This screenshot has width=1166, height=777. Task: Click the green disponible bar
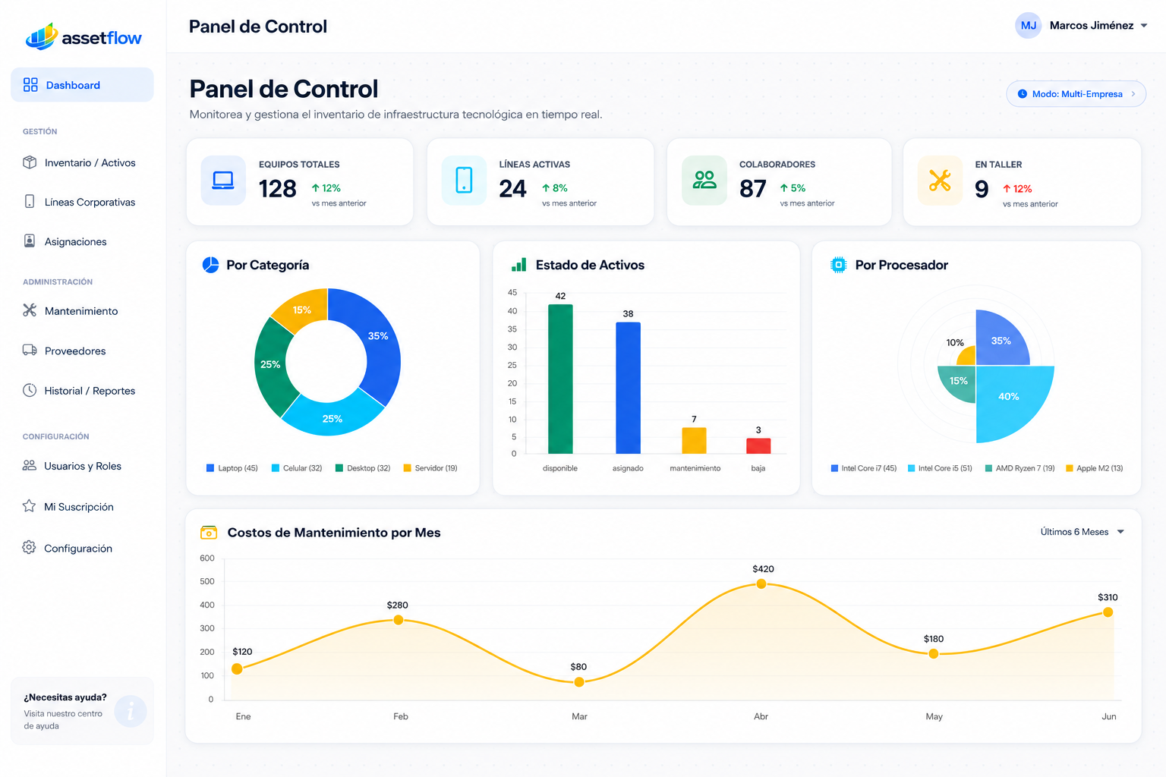(560, 379)
